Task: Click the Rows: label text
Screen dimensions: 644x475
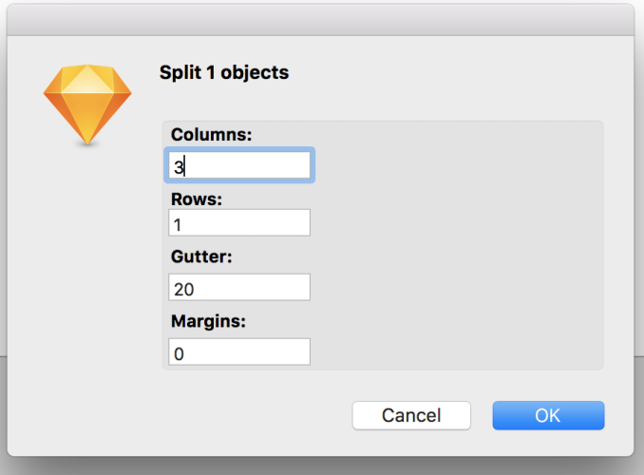Action: 197,199
